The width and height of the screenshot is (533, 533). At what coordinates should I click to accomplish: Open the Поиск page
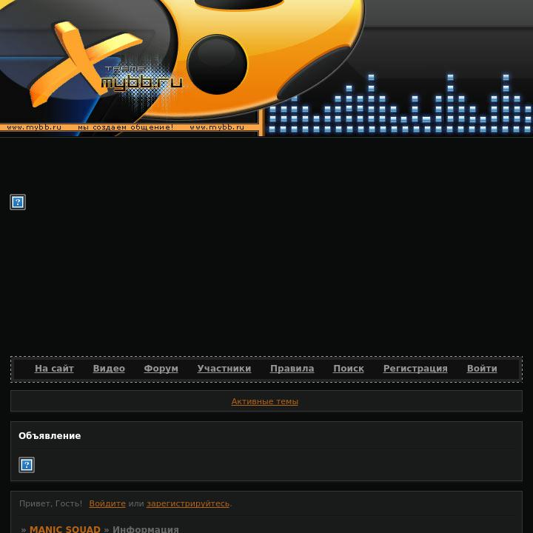point(349,369)
